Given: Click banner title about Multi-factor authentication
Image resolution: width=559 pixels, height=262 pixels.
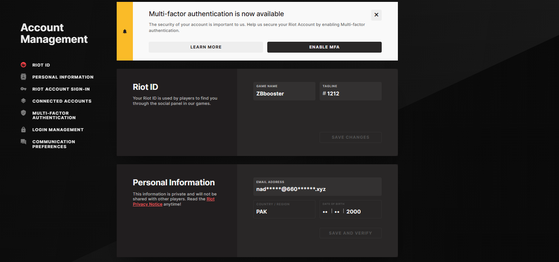Looking at the screenshot, I should click(x=216, y=14).
